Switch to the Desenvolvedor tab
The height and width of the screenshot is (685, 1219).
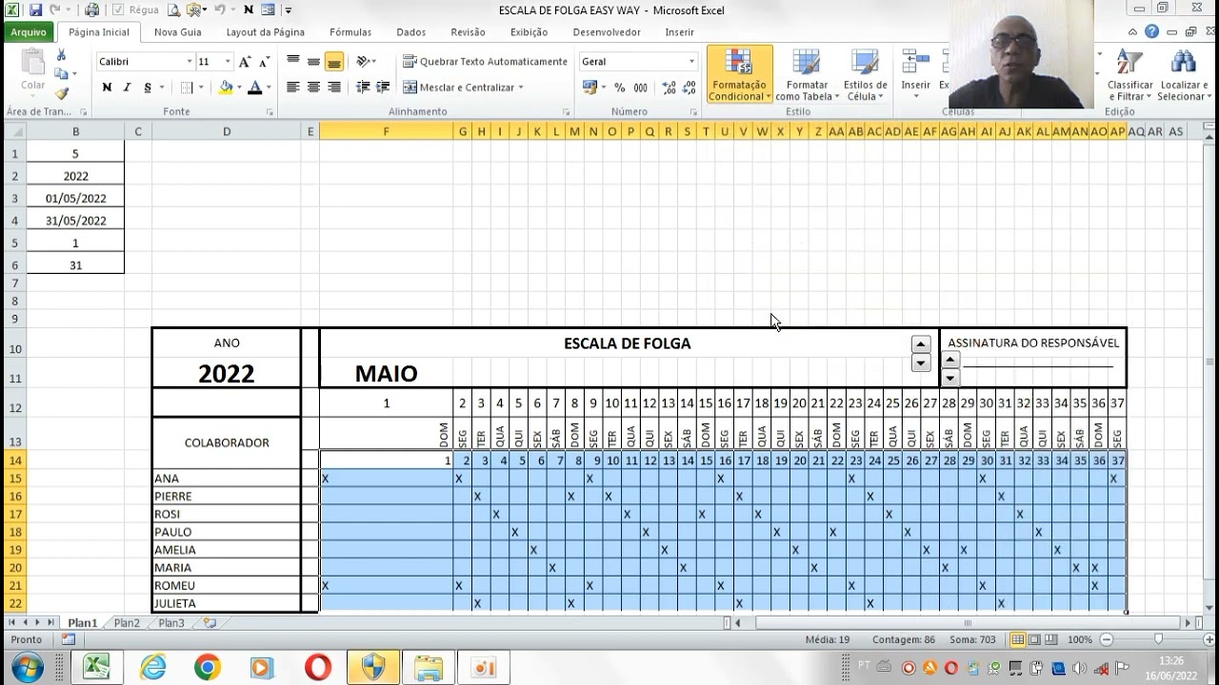point(607,32)
